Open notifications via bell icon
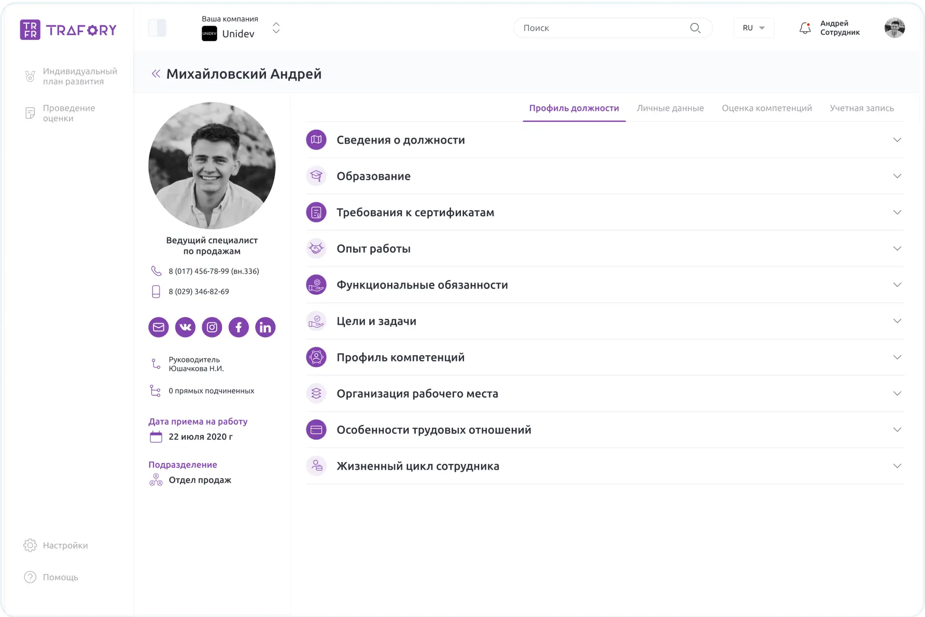 pos(805,28)
